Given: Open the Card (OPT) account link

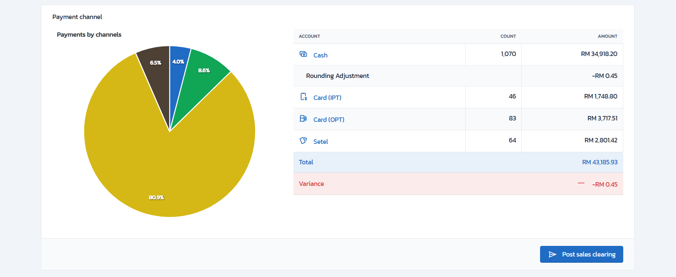Looking at the screenshot, I should point(329,120).
